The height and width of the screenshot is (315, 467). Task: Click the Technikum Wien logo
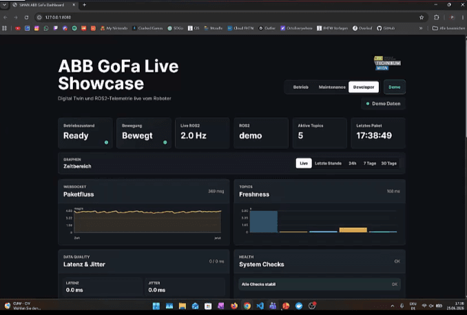point(387,63)
